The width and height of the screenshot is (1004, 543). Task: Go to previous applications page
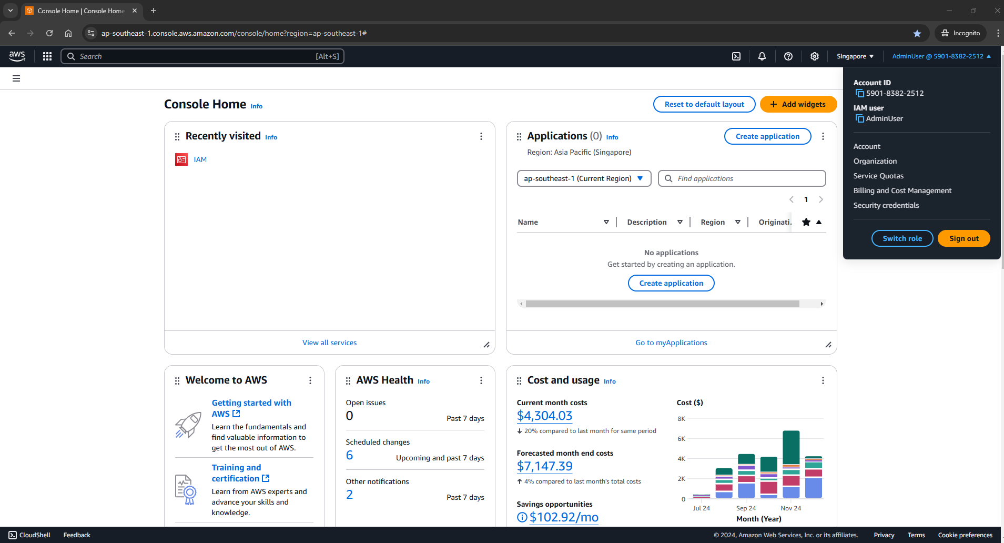coord(792,199)
